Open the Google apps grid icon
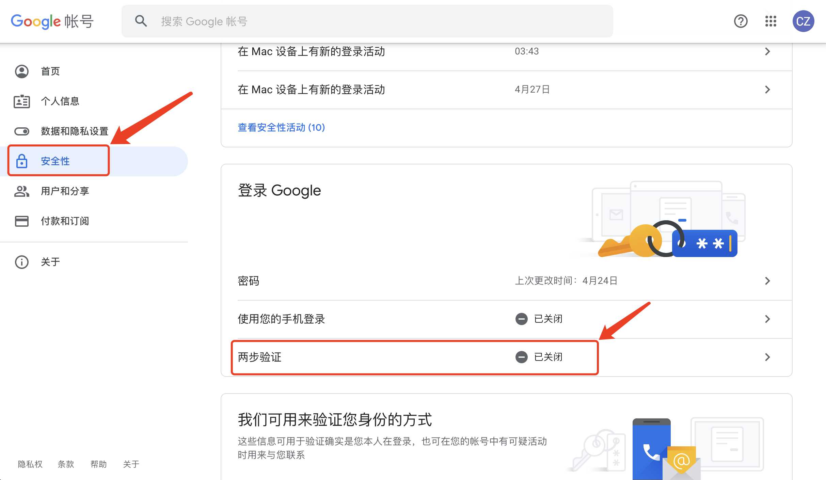 (x=770, y=21)
